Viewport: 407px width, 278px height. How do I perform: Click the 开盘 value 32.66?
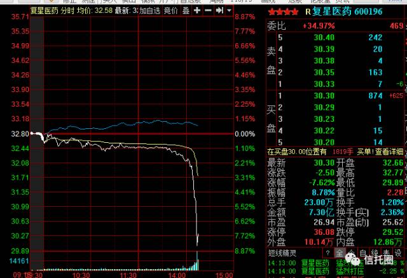[x=393, y=162]
